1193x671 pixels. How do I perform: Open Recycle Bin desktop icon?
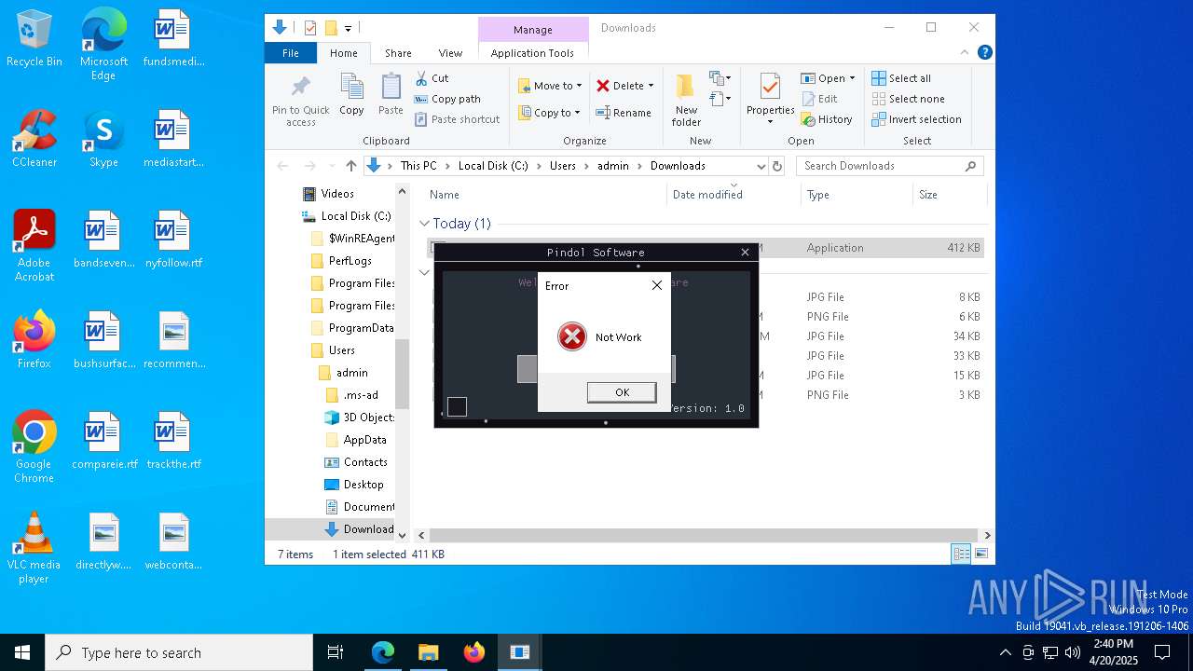click(34, 39)
